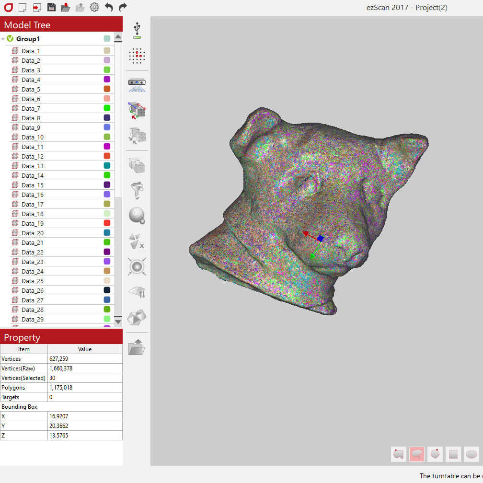This screenshot has height=483, width=483.
Task: Toggle the lasso selection mode
Action: point(417,454)
